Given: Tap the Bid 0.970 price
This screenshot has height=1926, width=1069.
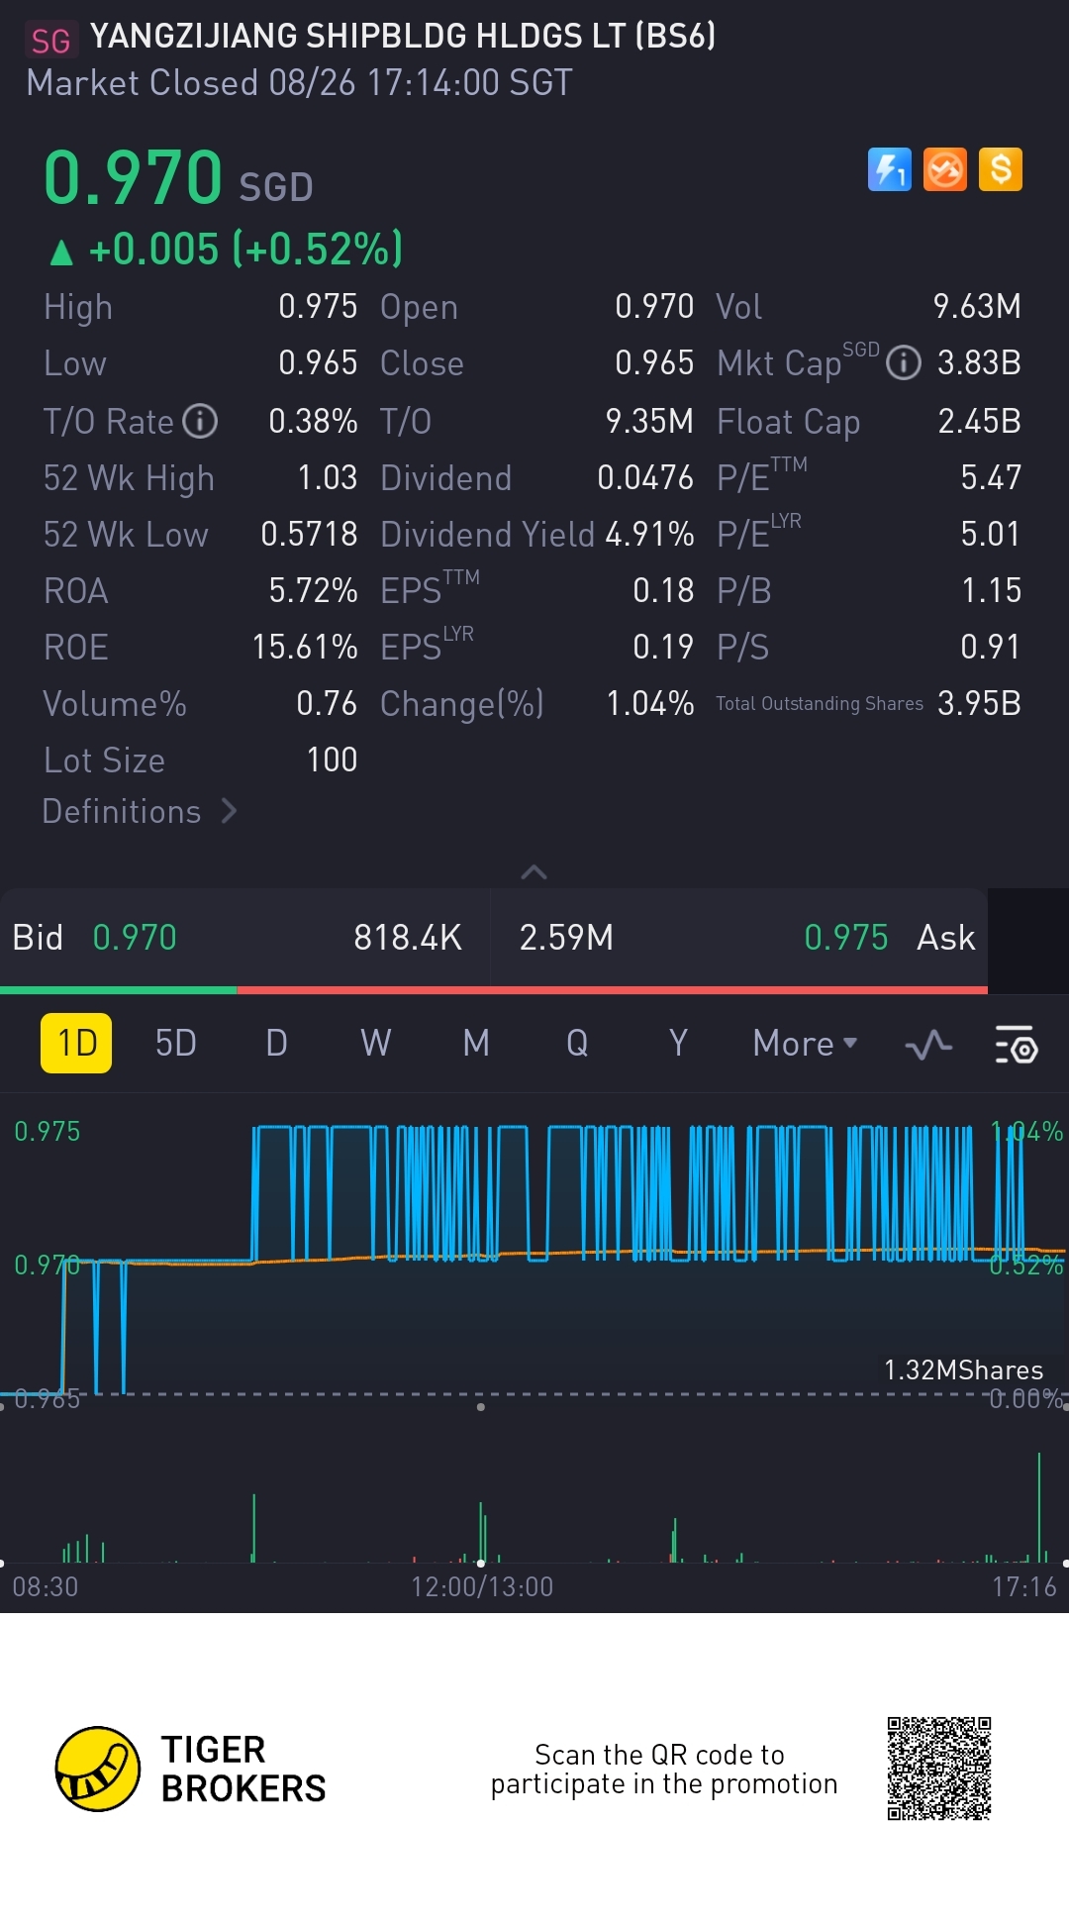Looking at the screenshot, I should [x=135, y=938].
